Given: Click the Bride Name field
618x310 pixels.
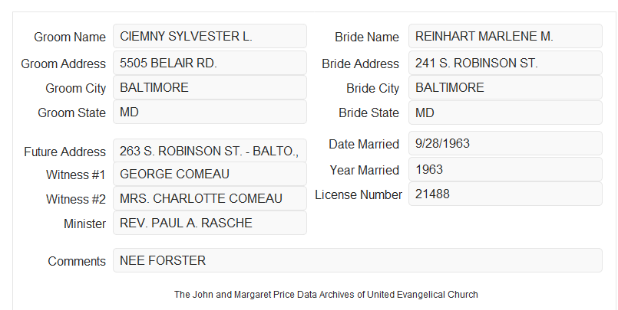Looking at the screenshot, I should pyautogui.click(x=505, y=36).
